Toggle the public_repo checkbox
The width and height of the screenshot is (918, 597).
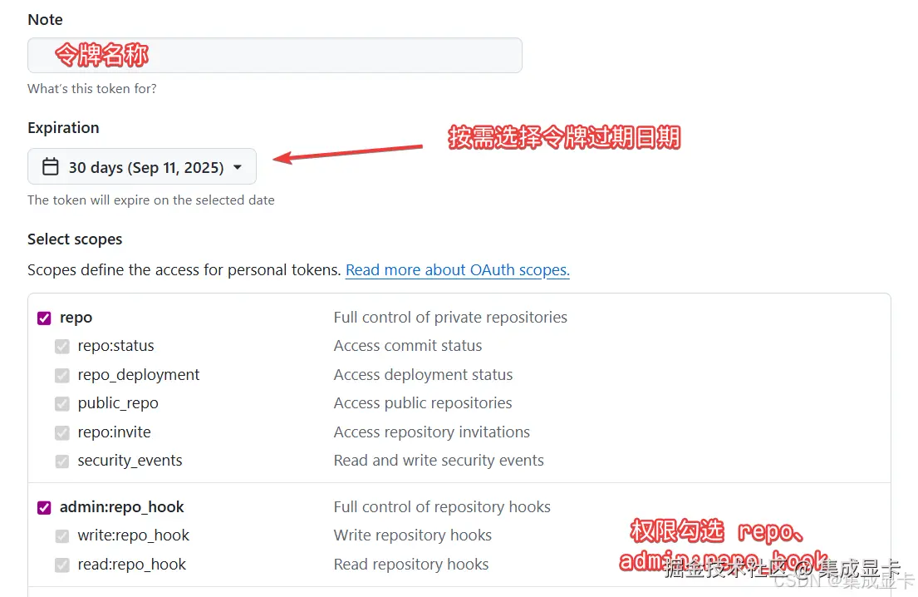pos(62,403)
